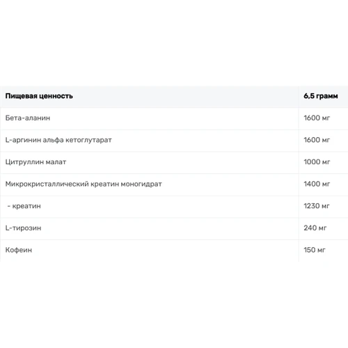Select 'L-аргинин альфа кетоглутарат' text
Screen dimensions: 348x348
58,140
